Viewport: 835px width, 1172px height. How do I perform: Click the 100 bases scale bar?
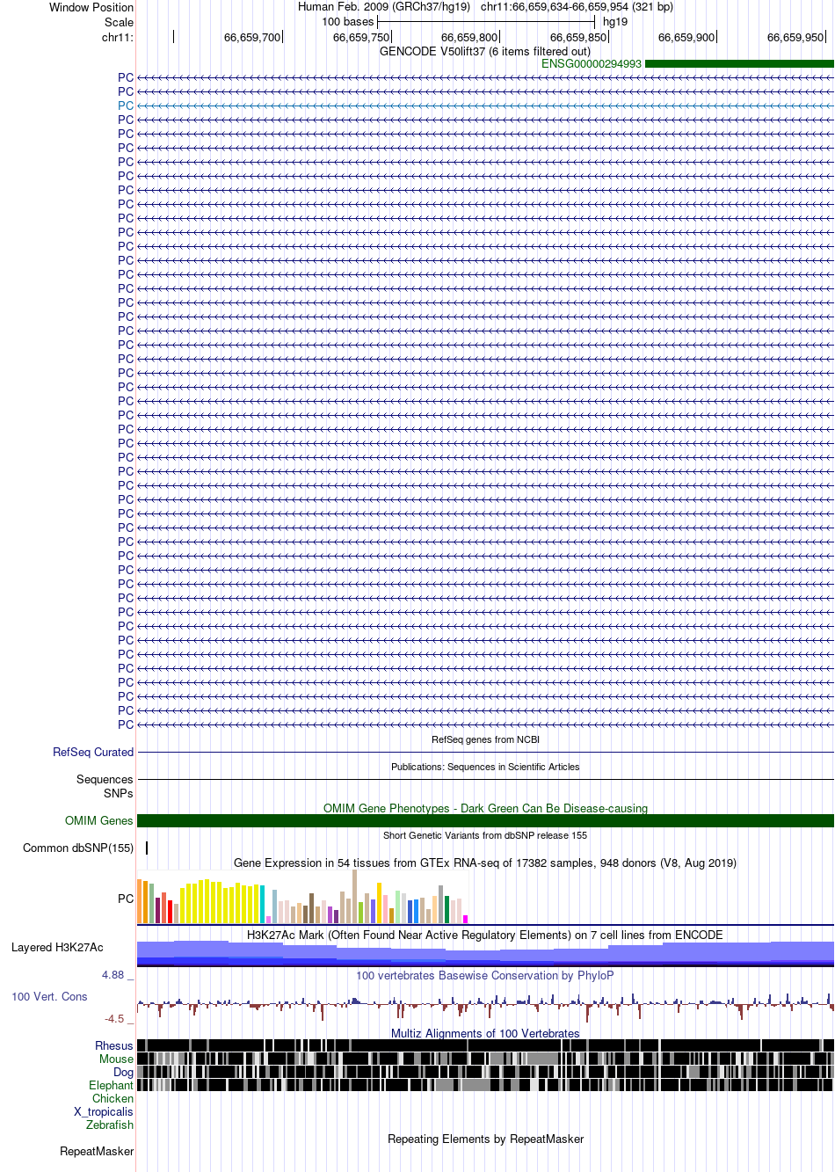click(x=486, y=22)
